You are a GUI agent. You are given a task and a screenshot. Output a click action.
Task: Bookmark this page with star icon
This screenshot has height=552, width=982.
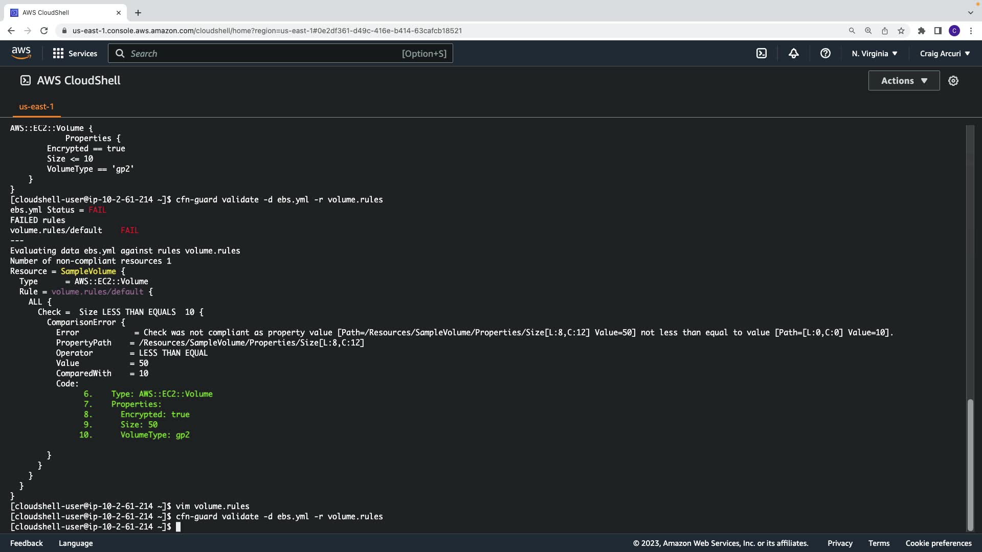(901, 31)
